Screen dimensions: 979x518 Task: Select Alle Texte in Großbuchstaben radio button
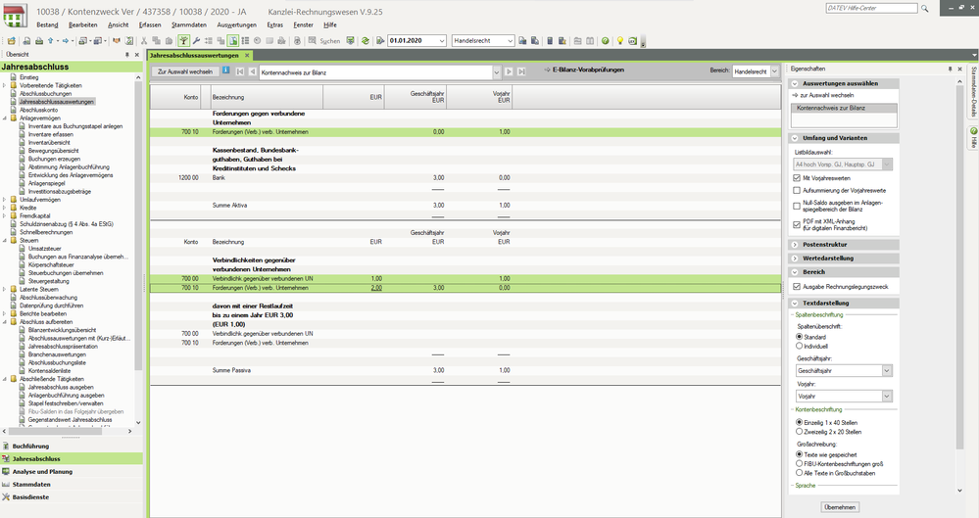[800, 472]
